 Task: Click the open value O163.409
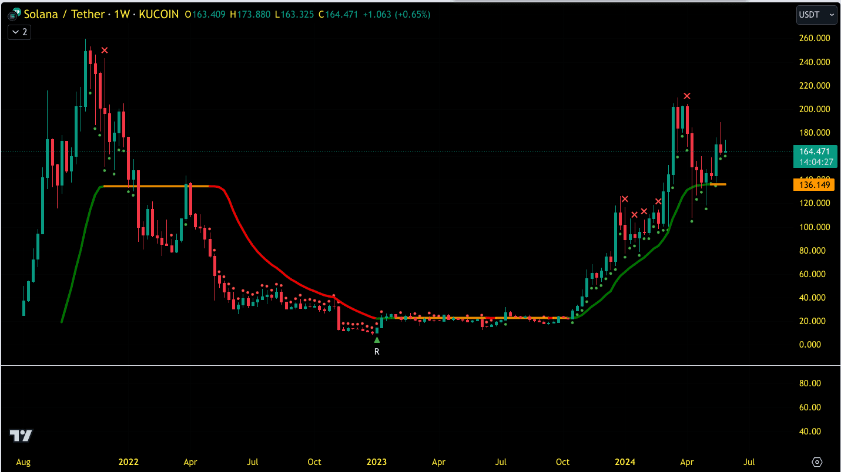(x=205, y=15)
